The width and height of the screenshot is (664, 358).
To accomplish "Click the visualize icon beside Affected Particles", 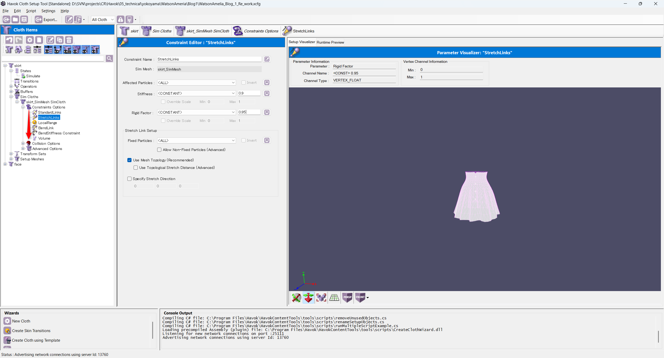I will click(x=267, y=82).
